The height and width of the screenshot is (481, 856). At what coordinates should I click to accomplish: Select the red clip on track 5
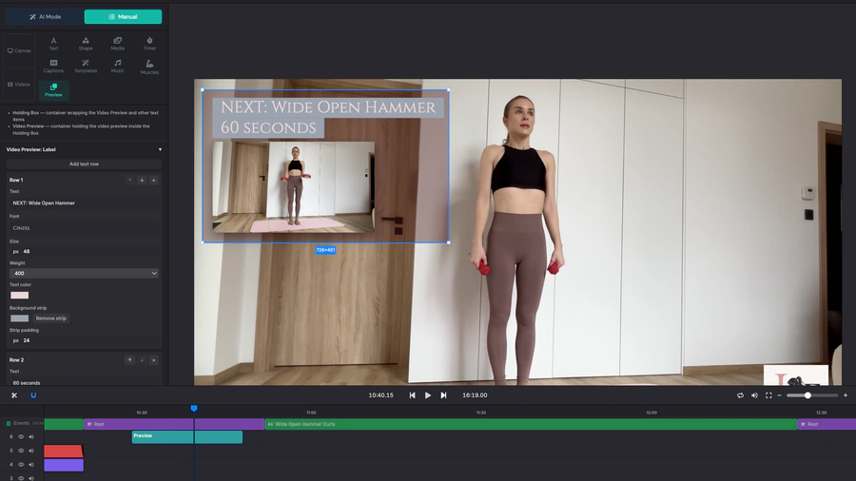(64, 451)
